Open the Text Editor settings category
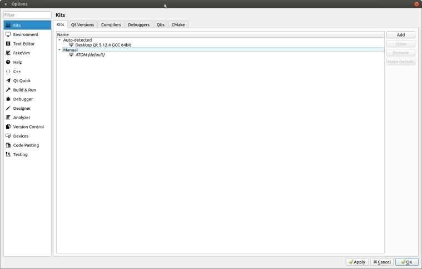Viewport: 422px width, 269px height. click(24, 44)
